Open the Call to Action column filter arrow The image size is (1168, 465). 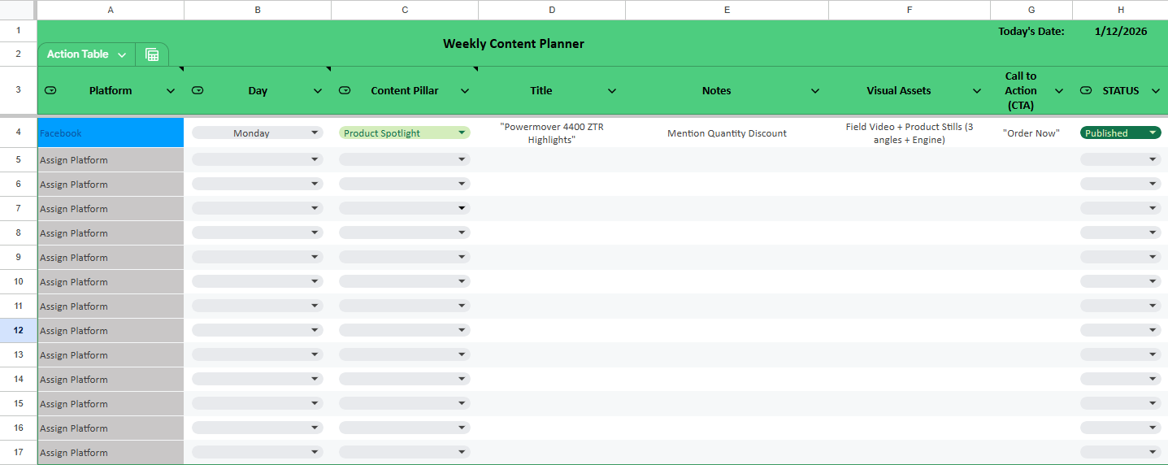[1059, 91]
